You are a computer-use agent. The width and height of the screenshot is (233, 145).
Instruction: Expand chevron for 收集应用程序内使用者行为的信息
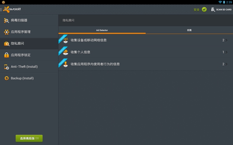[226, 64]
